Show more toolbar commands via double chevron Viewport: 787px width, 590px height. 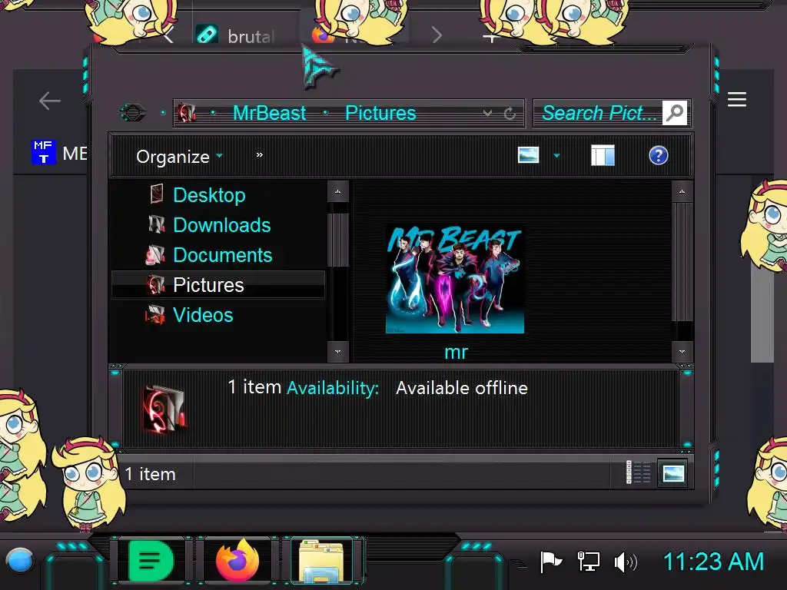pos(260,155)
